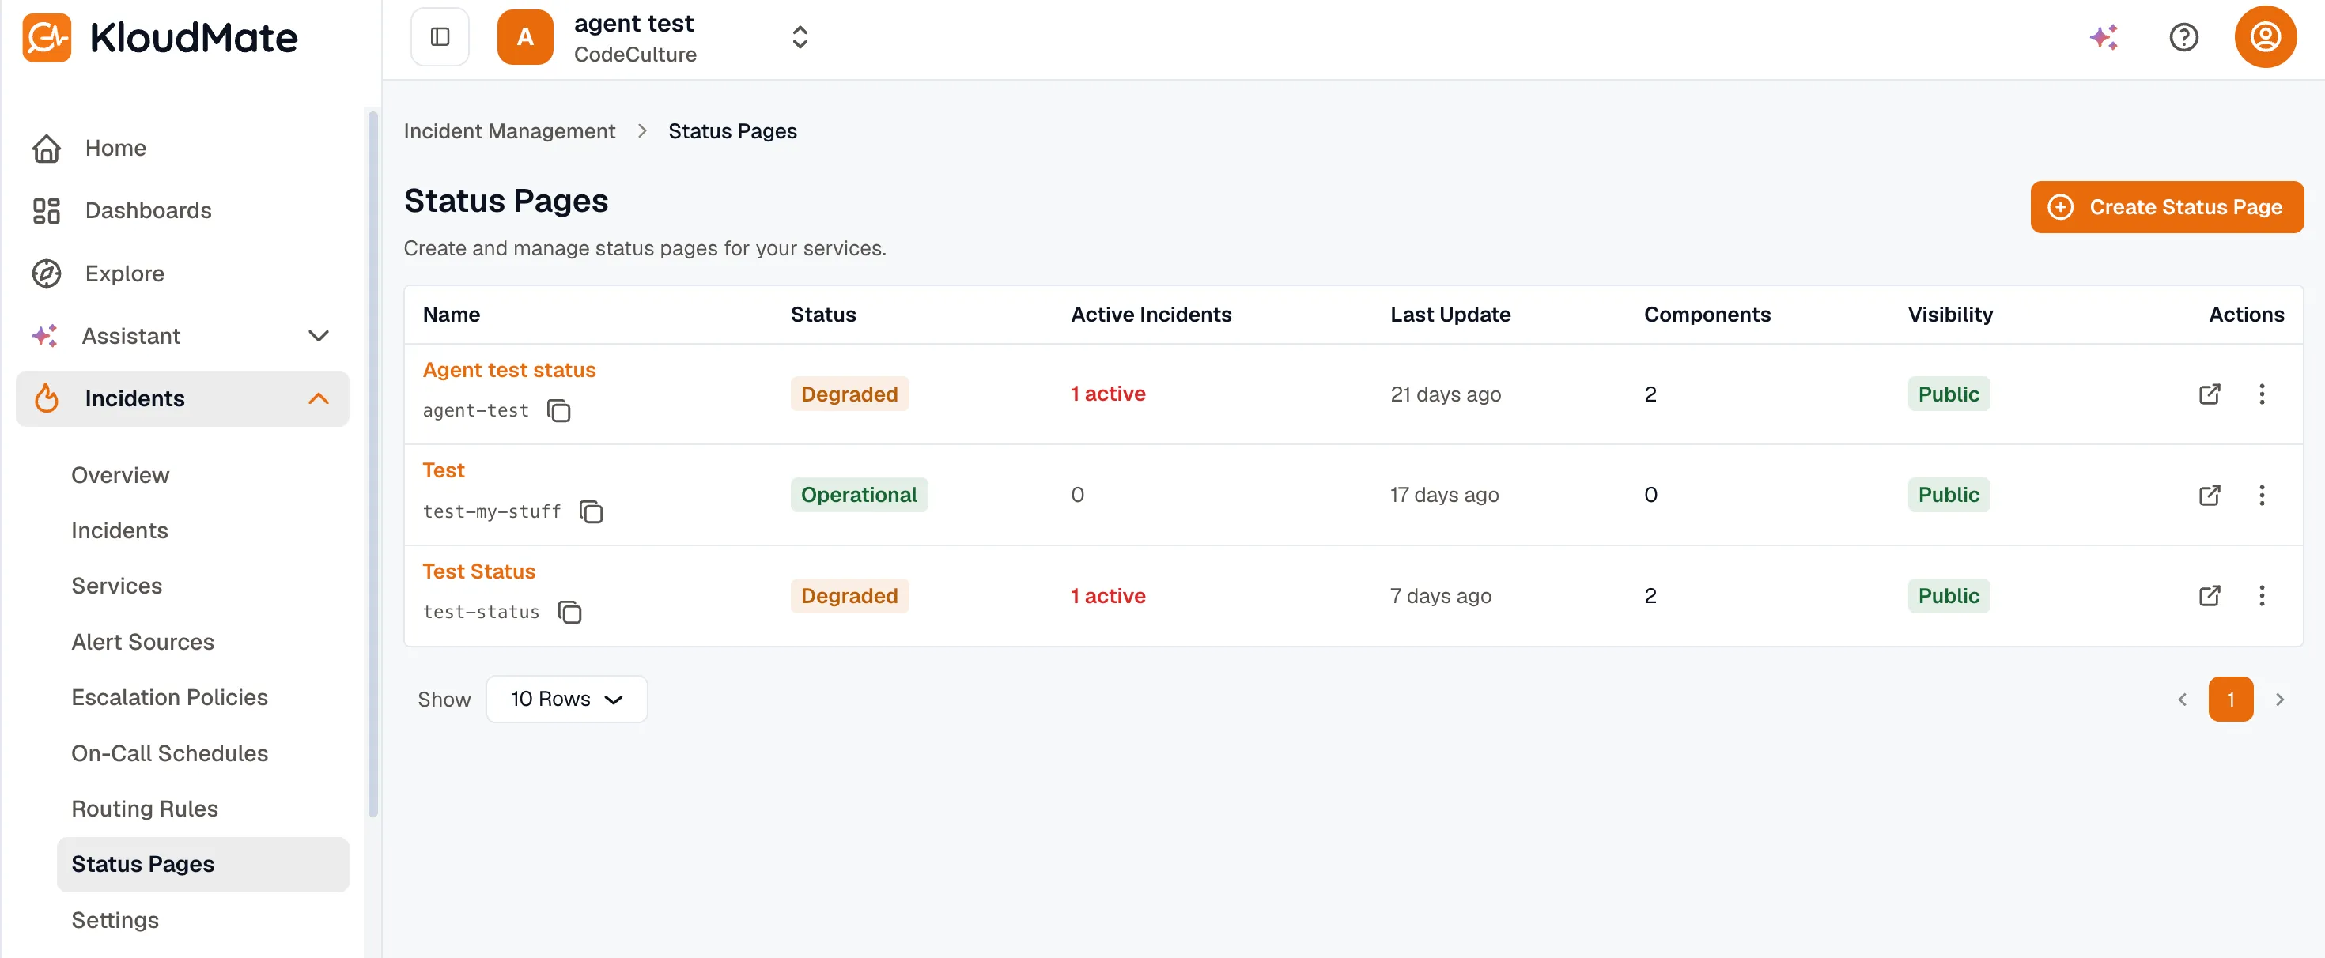Image resolution: width=2325 pixels, height=958 pixels.
Task: Click the Name column header
Action: 452,315
